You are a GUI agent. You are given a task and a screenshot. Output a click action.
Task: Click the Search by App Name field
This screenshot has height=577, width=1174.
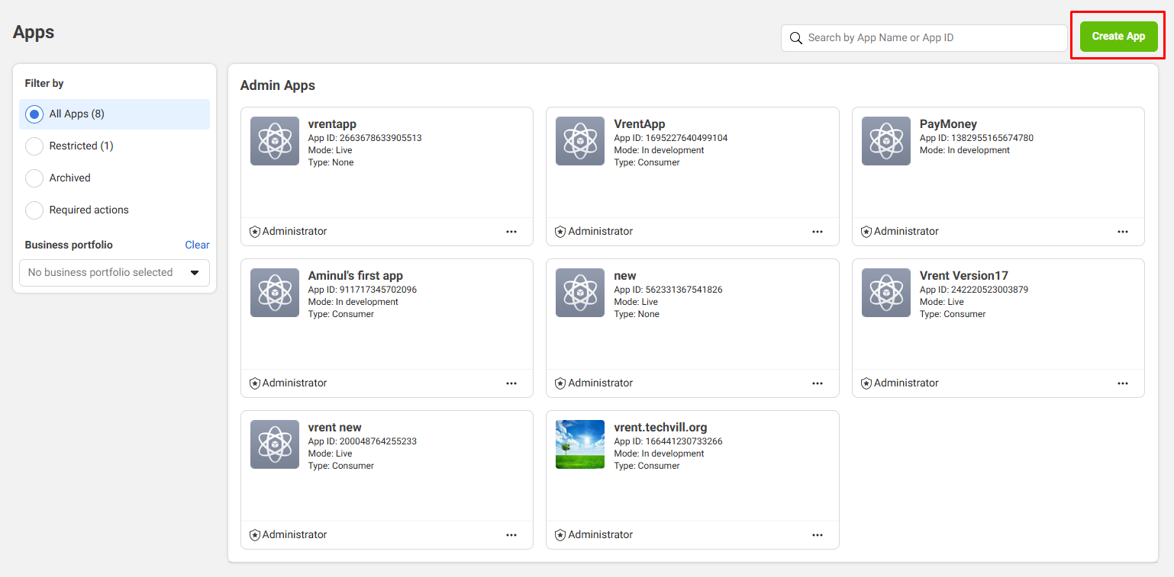click(931, 38)
